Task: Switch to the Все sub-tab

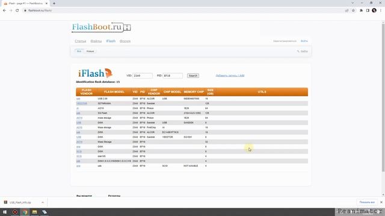Action: tap(79, 51)
